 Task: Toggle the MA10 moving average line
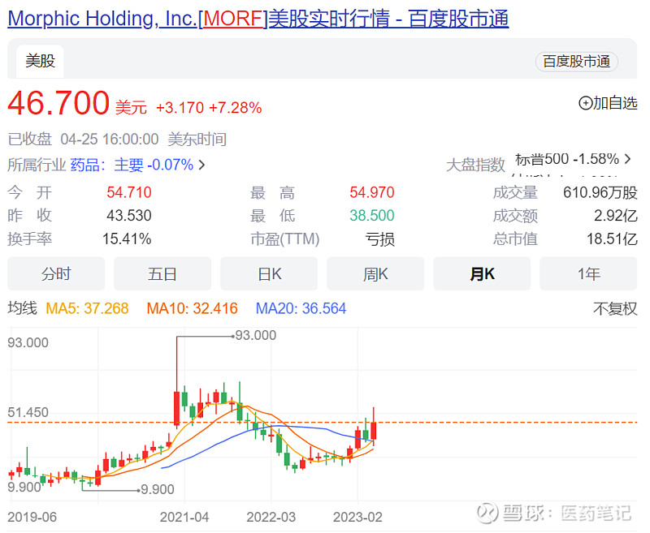point(192,309)
